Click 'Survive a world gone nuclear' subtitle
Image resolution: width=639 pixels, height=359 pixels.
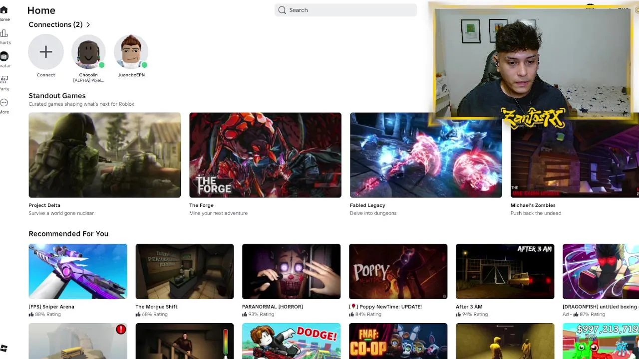point(61,213)
